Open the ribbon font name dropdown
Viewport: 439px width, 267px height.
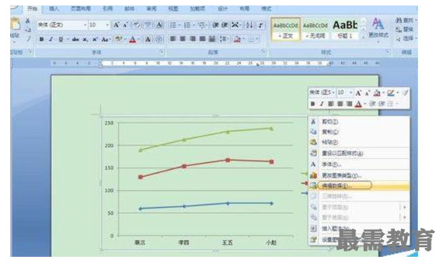(85, 25)
